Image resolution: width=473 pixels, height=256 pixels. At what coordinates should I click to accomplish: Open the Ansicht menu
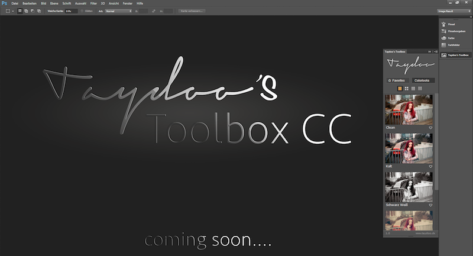pos(114,4)
